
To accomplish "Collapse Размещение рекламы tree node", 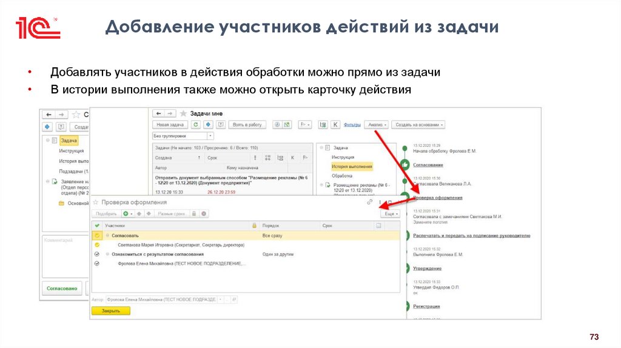I will point(322,185).
